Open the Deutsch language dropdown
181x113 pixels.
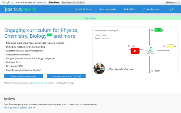click(41, 2)
